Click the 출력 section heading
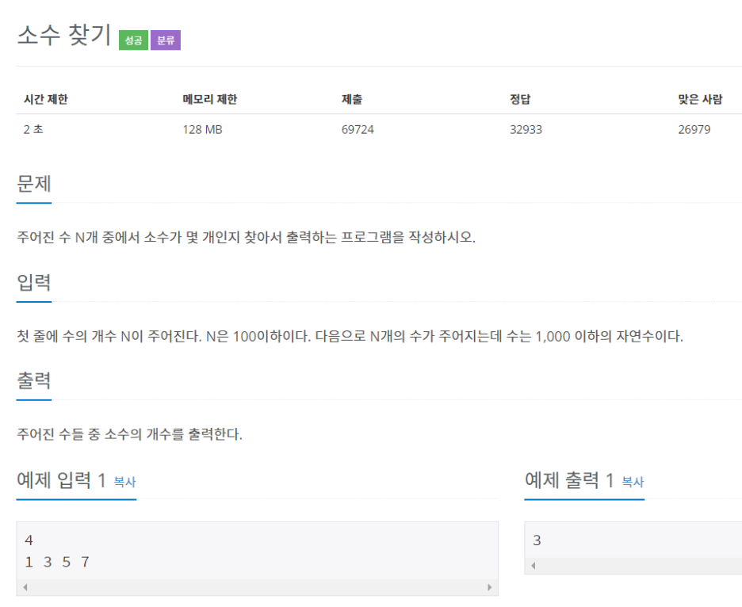The height and width of the screenshot is (607, 742). [34, 380]
